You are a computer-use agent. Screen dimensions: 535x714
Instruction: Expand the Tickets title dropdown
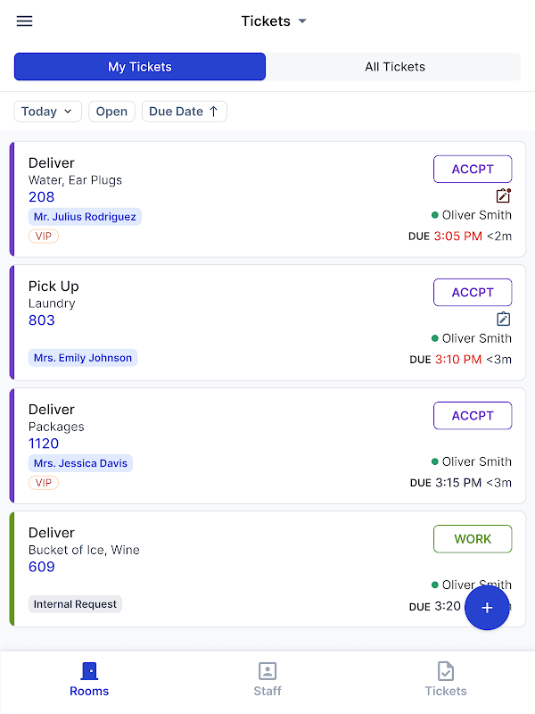coord(302,21)
